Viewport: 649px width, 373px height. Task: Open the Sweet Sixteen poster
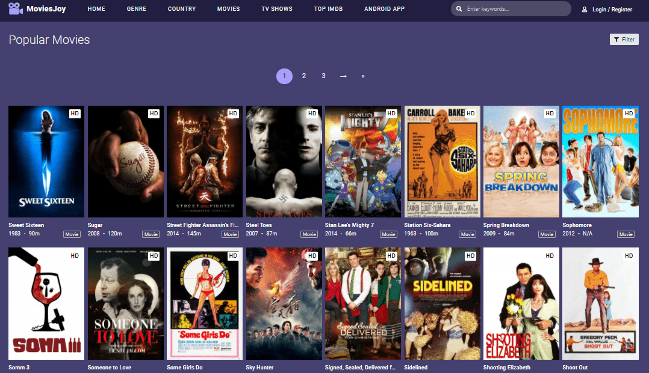pos(46,162)
